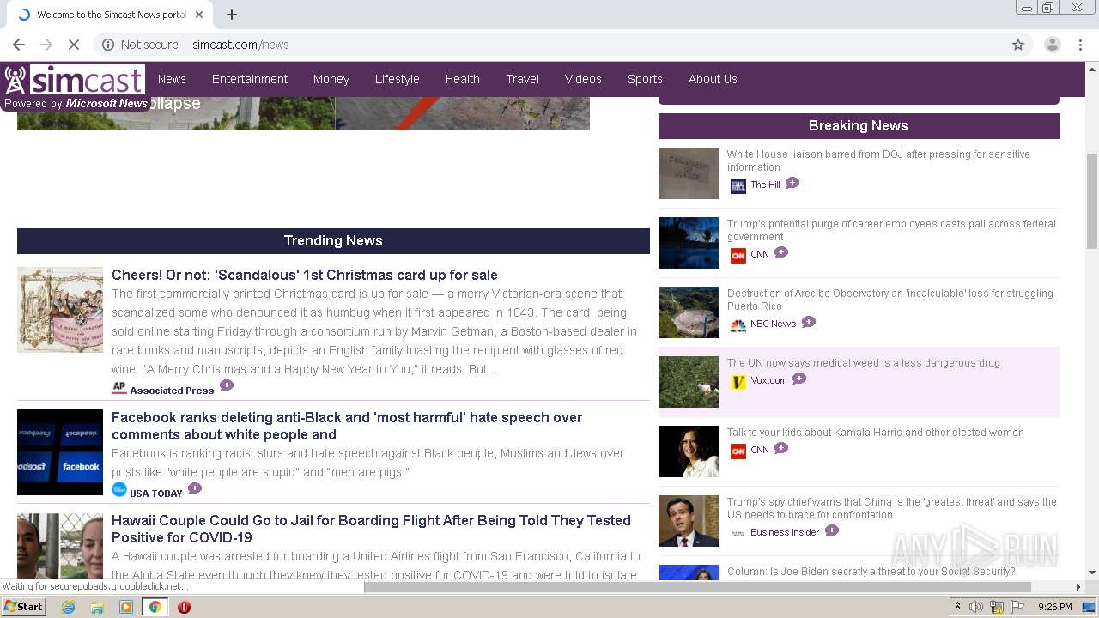Click the Windows Start button
Viewport: 1099px width, 618px height.
point(24,607)
